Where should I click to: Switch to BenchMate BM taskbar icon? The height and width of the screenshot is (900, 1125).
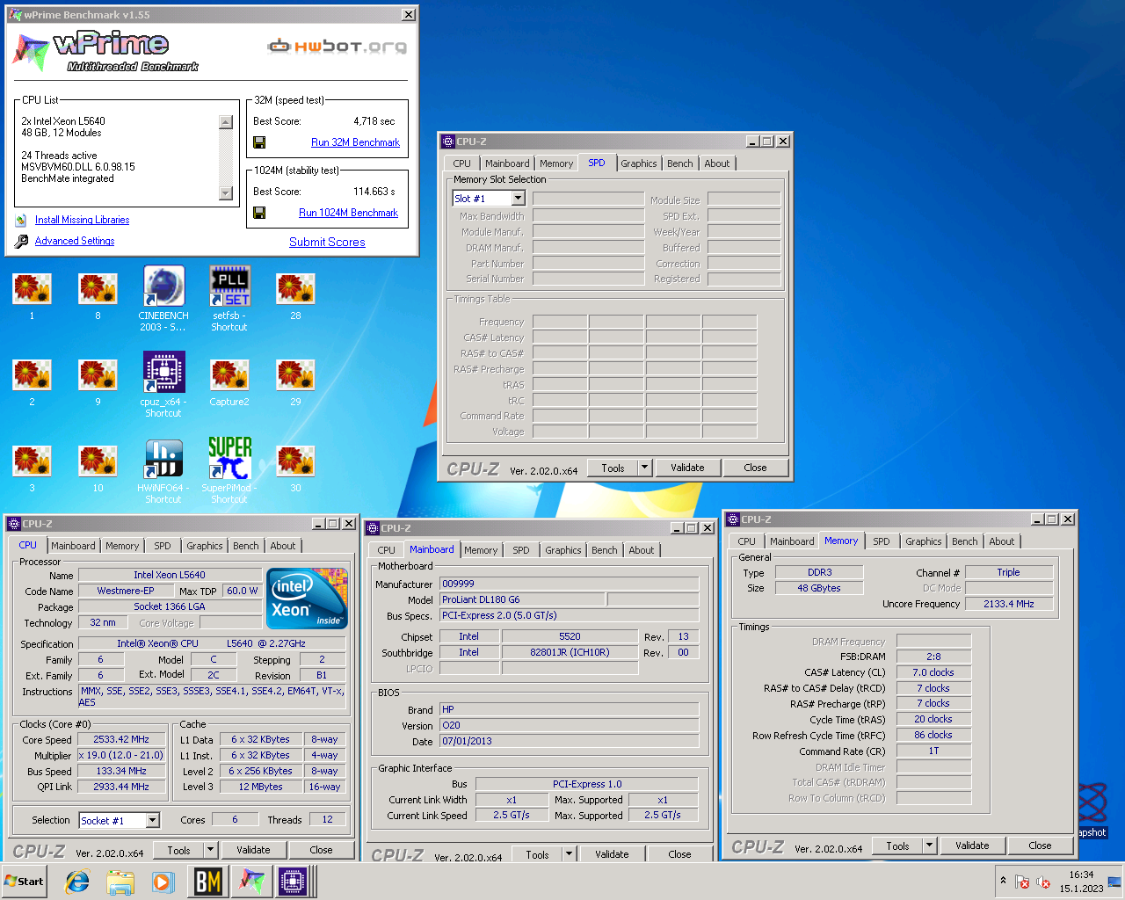tap(208, 882)
